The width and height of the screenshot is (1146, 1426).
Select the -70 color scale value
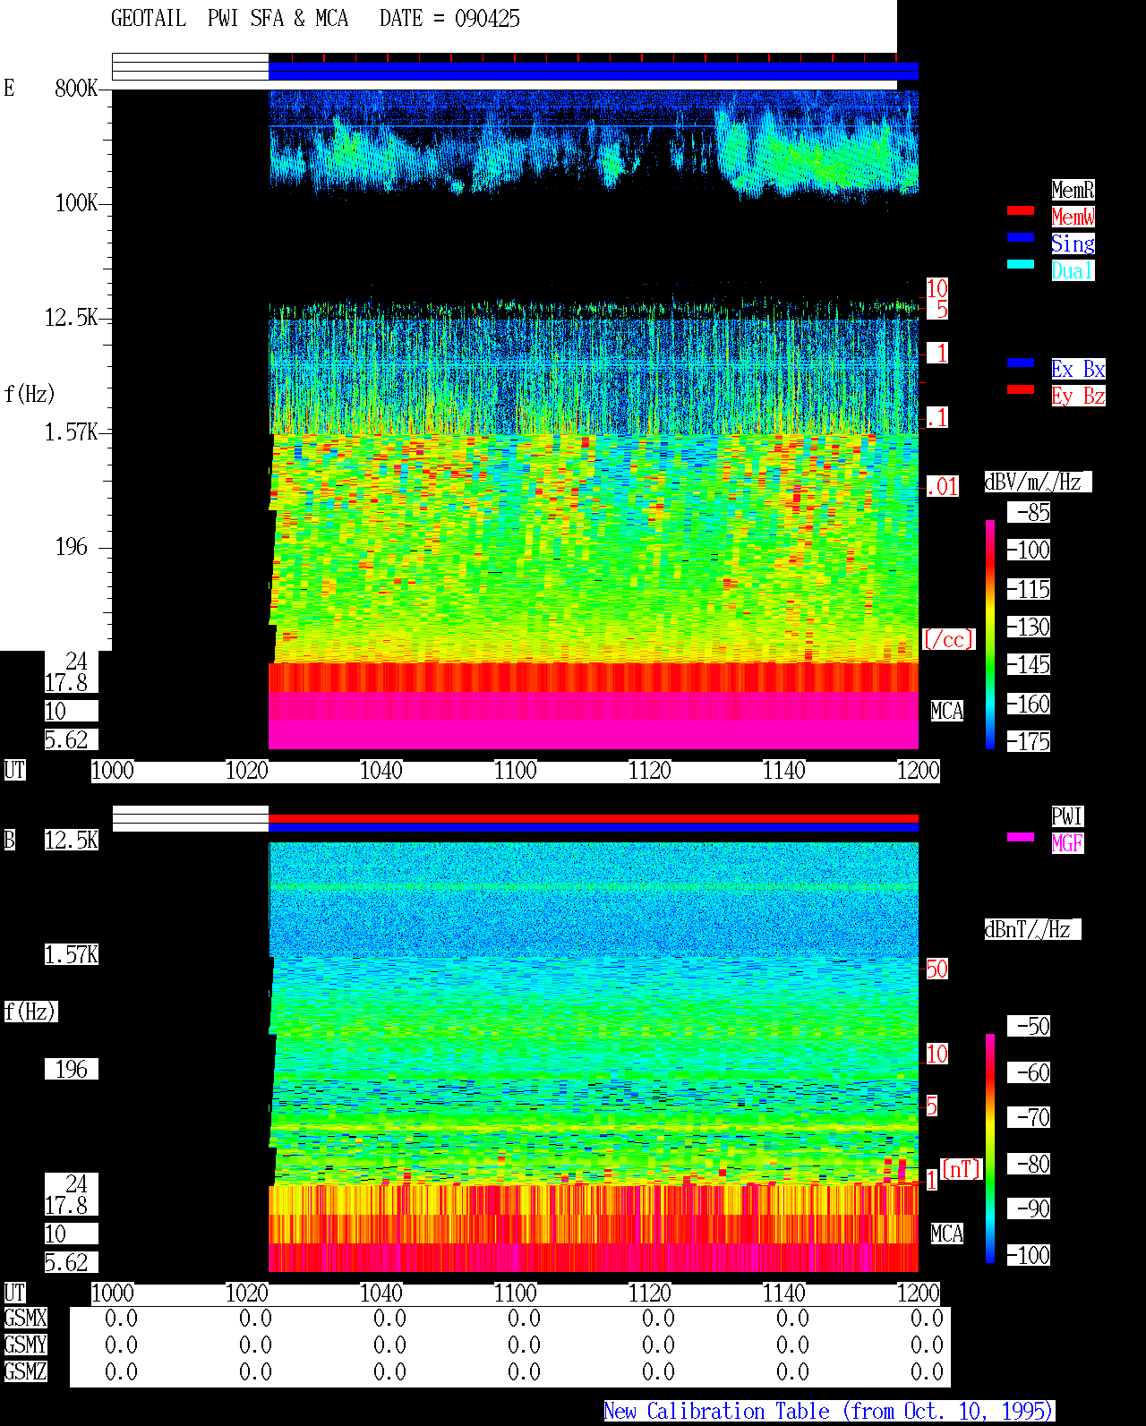[1030, 1117]
